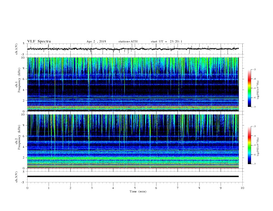
Task: Click the date 'Apr. 2, 2018'
Action: coord(96,41)
